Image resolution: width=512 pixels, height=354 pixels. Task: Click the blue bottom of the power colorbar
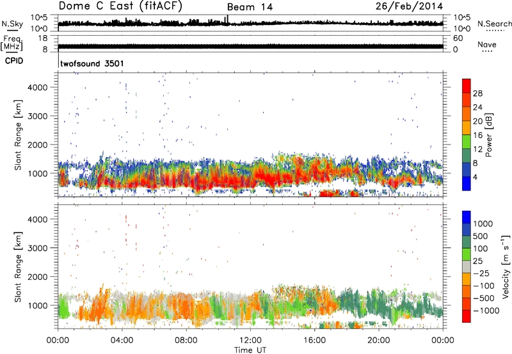tap(467, 185)
